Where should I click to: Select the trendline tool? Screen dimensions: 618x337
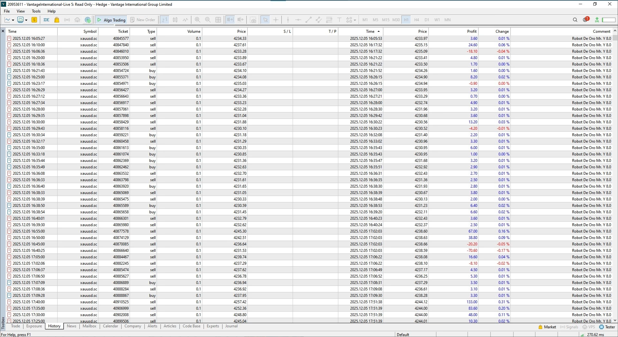308,20
